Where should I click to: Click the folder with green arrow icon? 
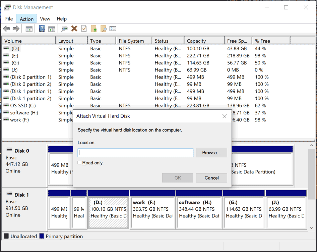tap(94, 29)
